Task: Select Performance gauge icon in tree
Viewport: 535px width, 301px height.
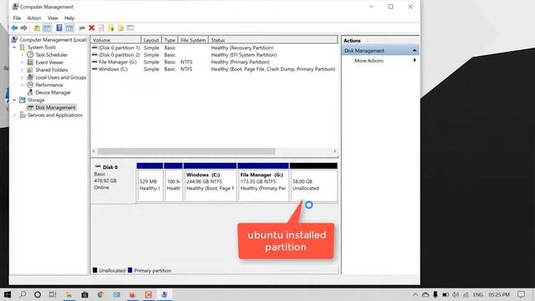Action: pyautogui.click(x=30, y=84)
